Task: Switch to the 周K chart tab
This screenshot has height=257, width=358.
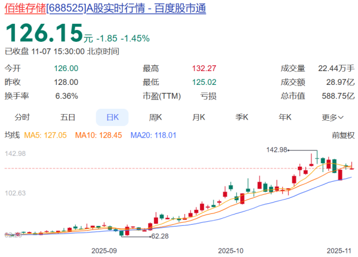Action: click(156, 117)
